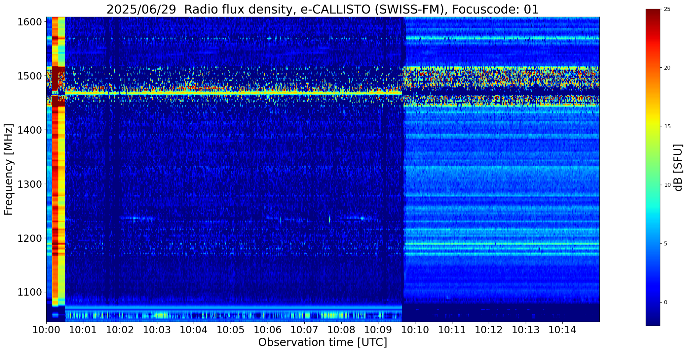This screenshot has width=688, height=352.
Task: Click the 10:10 time tick label
Action: [415, 330]
